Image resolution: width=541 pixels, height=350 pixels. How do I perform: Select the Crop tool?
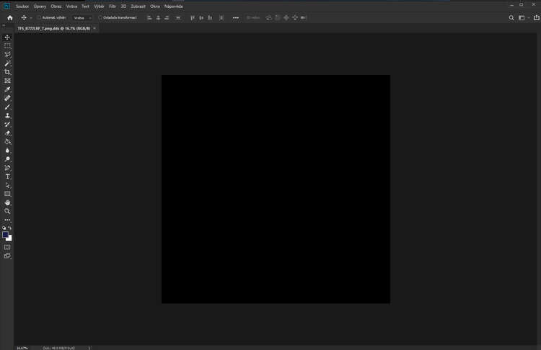tap(7, 72)
